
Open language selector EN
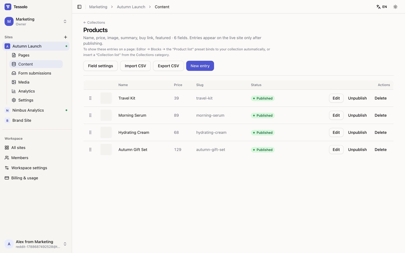pyautogui.click(x=381, y=7)
